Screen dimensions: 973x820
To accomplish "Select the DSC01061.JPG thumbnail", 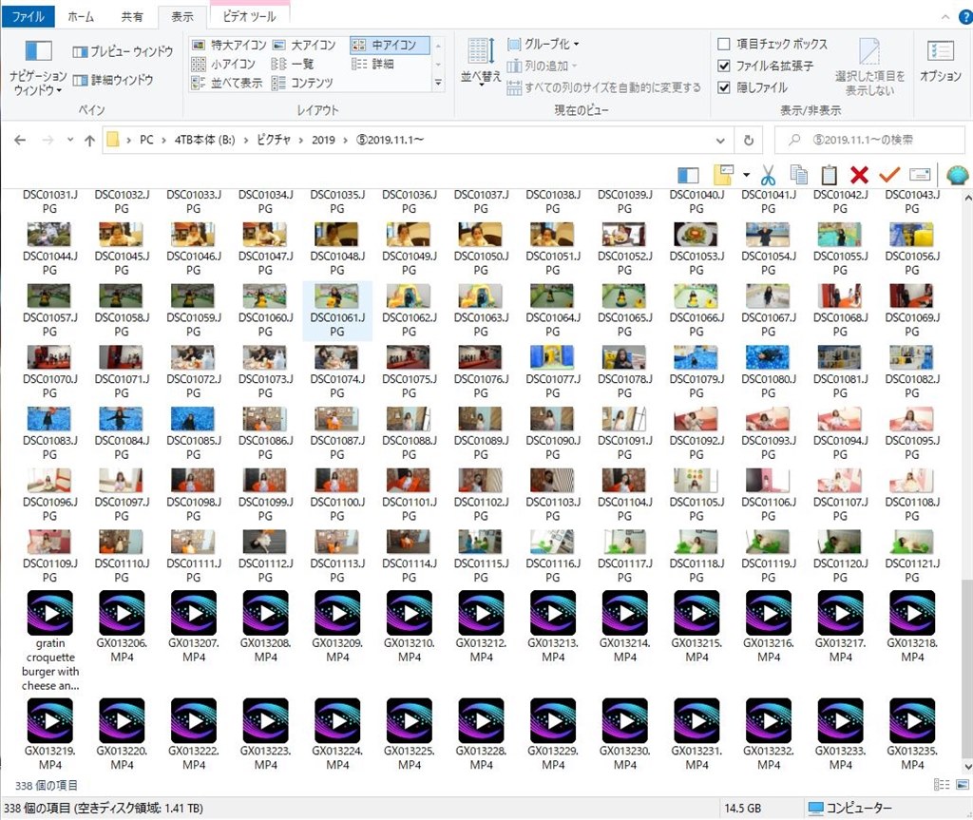I will (x=337, y=311).
